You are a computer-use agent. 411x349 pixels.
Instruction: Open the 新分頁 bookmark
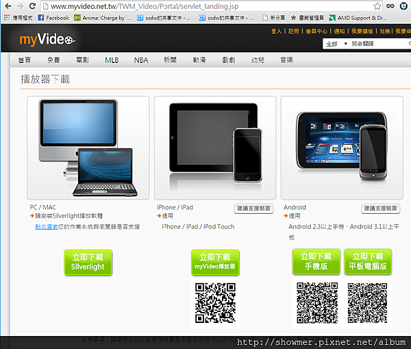(x=274, y=18)
